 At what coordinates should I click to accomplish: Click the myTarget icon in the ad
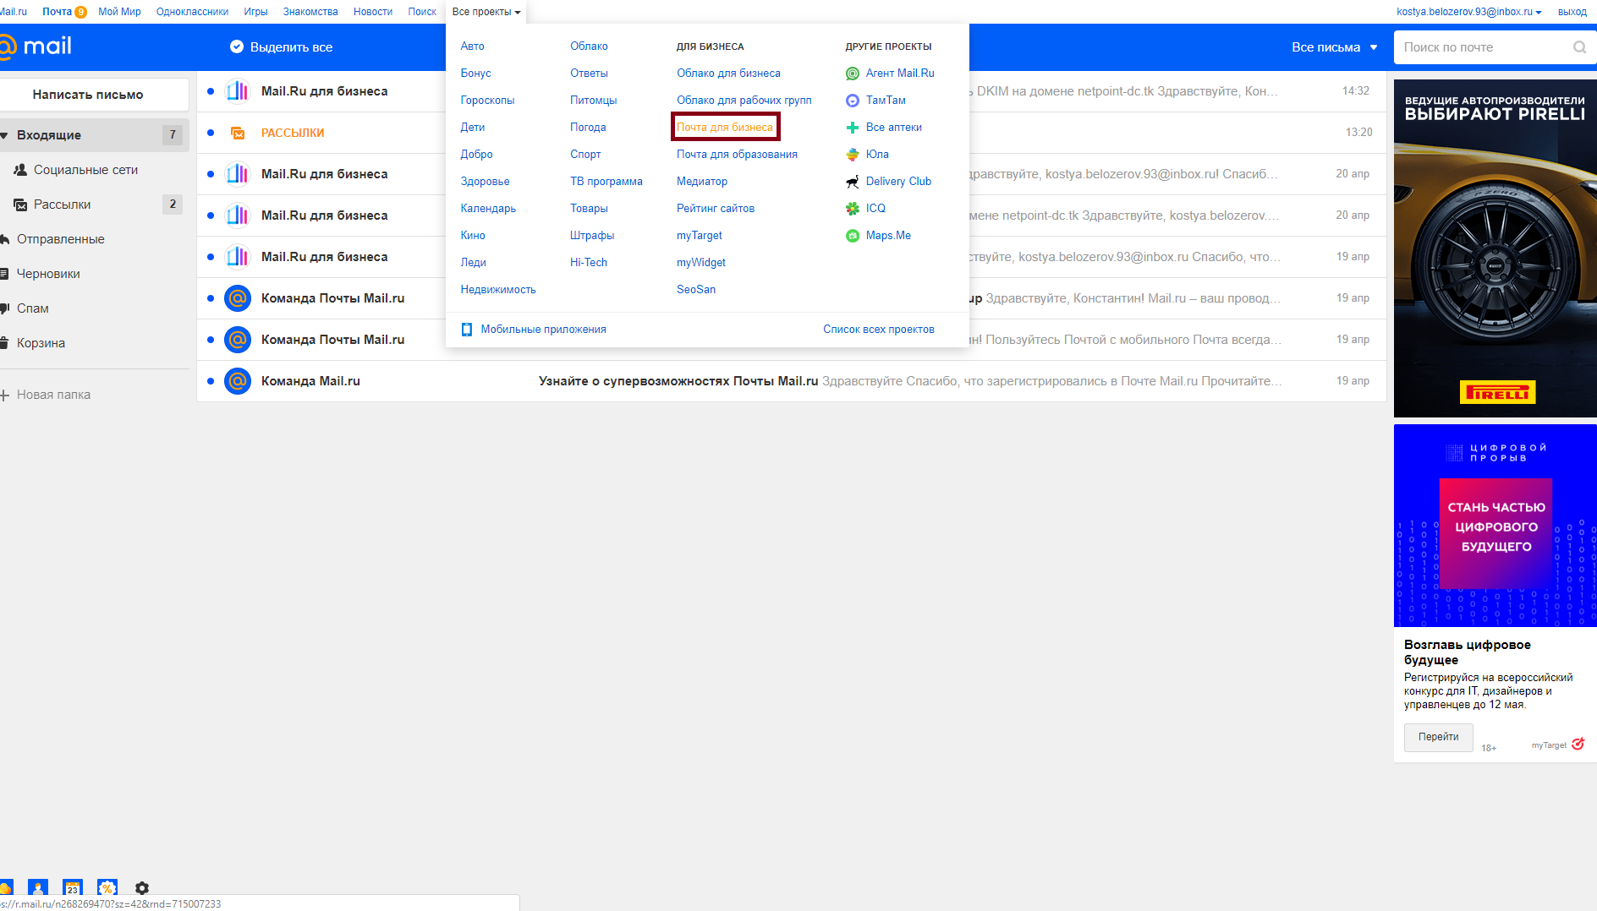coord(1578,744)
